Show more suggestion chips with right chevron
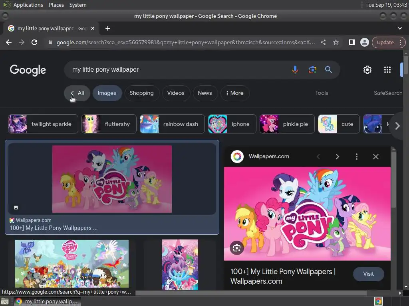The height and width of the screenshot is (306, 409). [397, 126]
